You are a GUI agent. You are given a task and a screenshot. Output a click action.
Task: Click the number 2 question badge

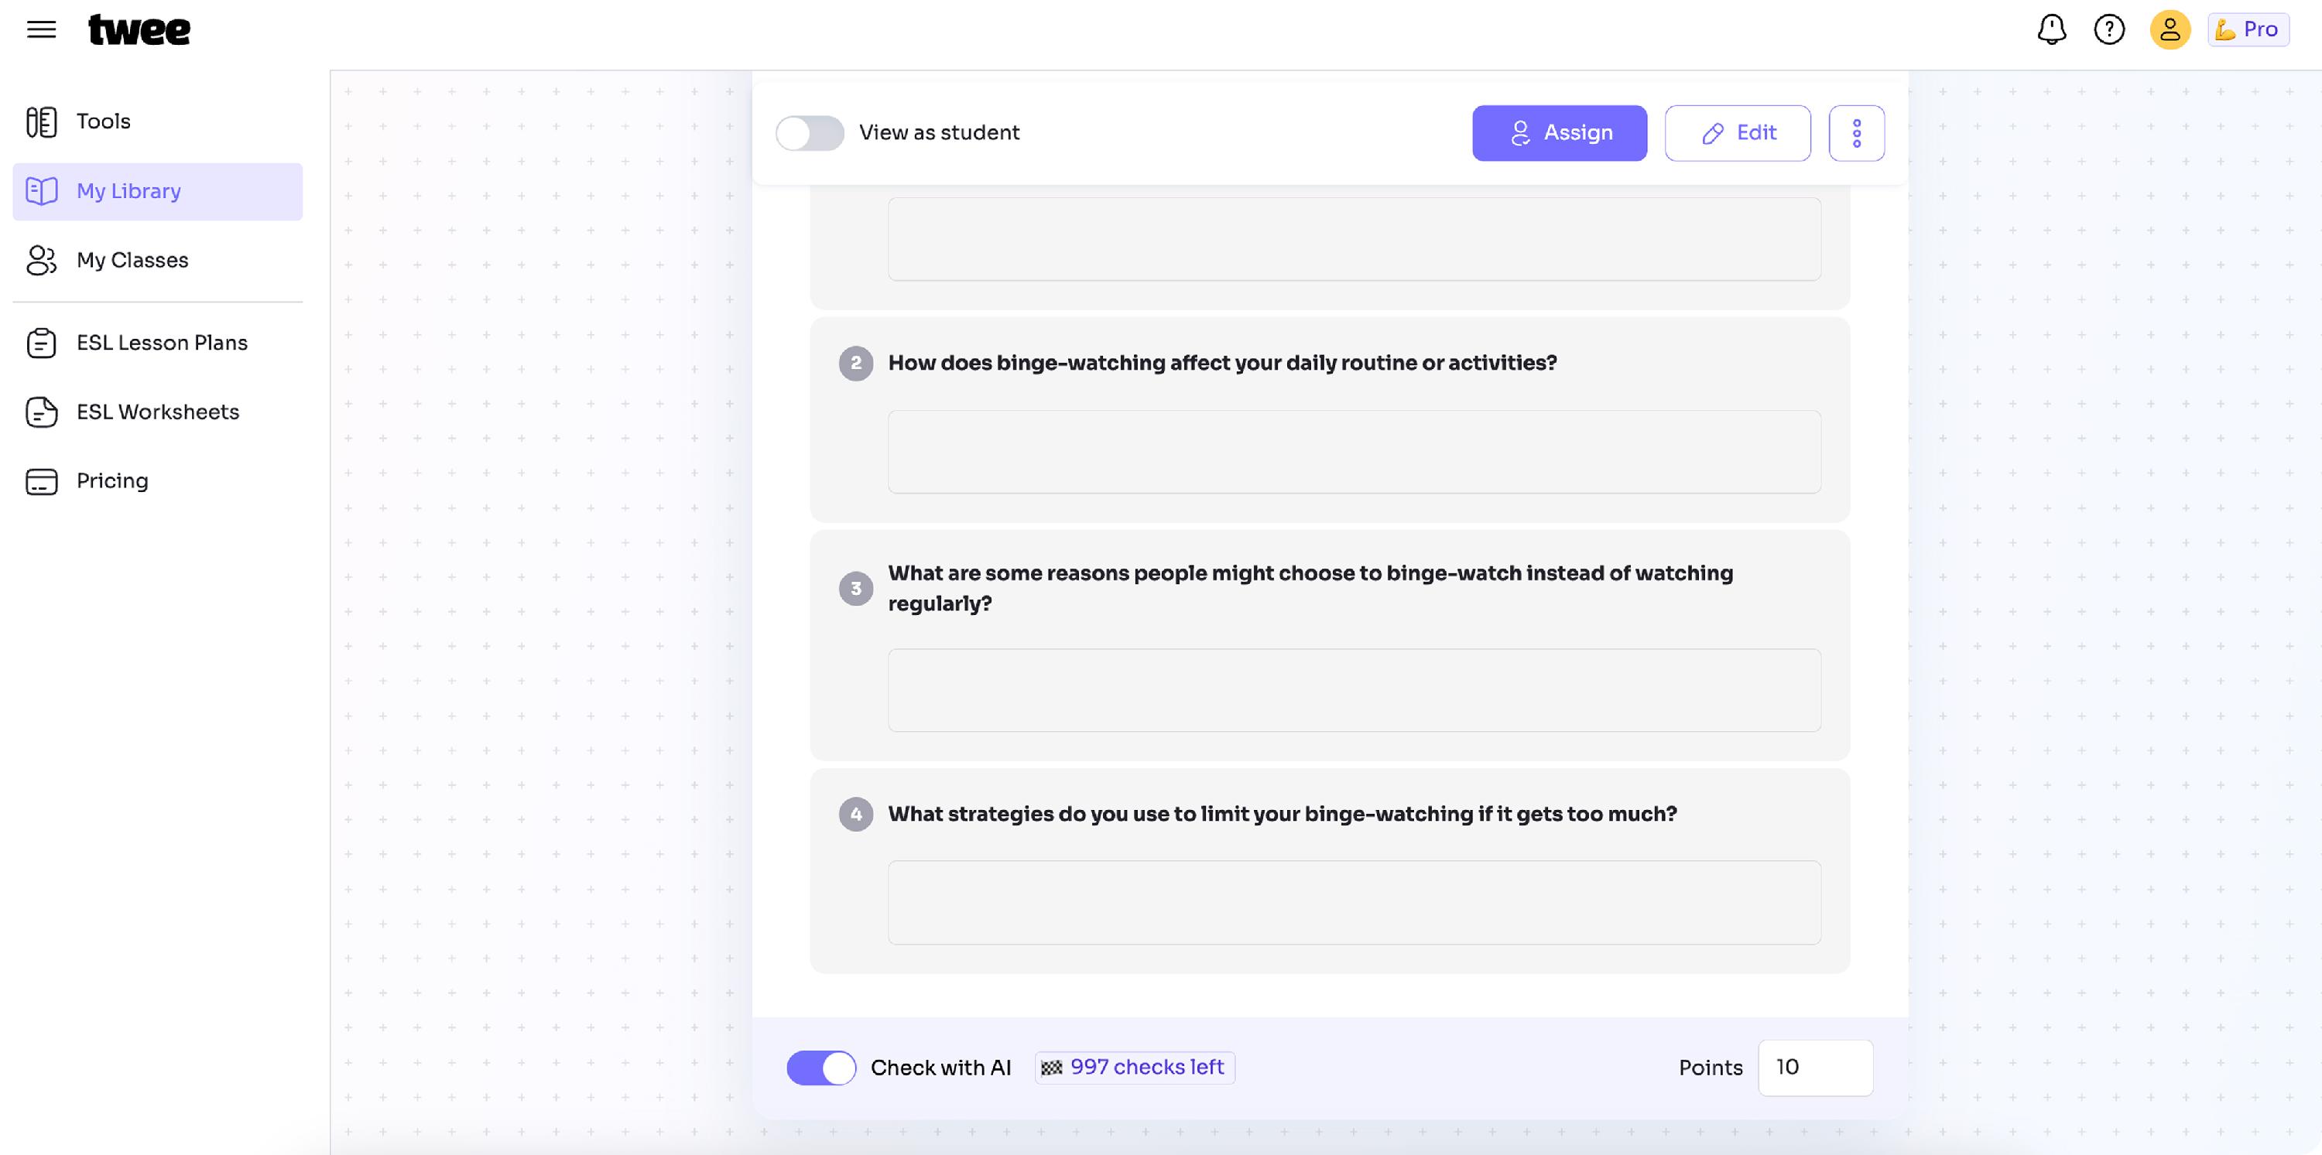tap(855, 363)
